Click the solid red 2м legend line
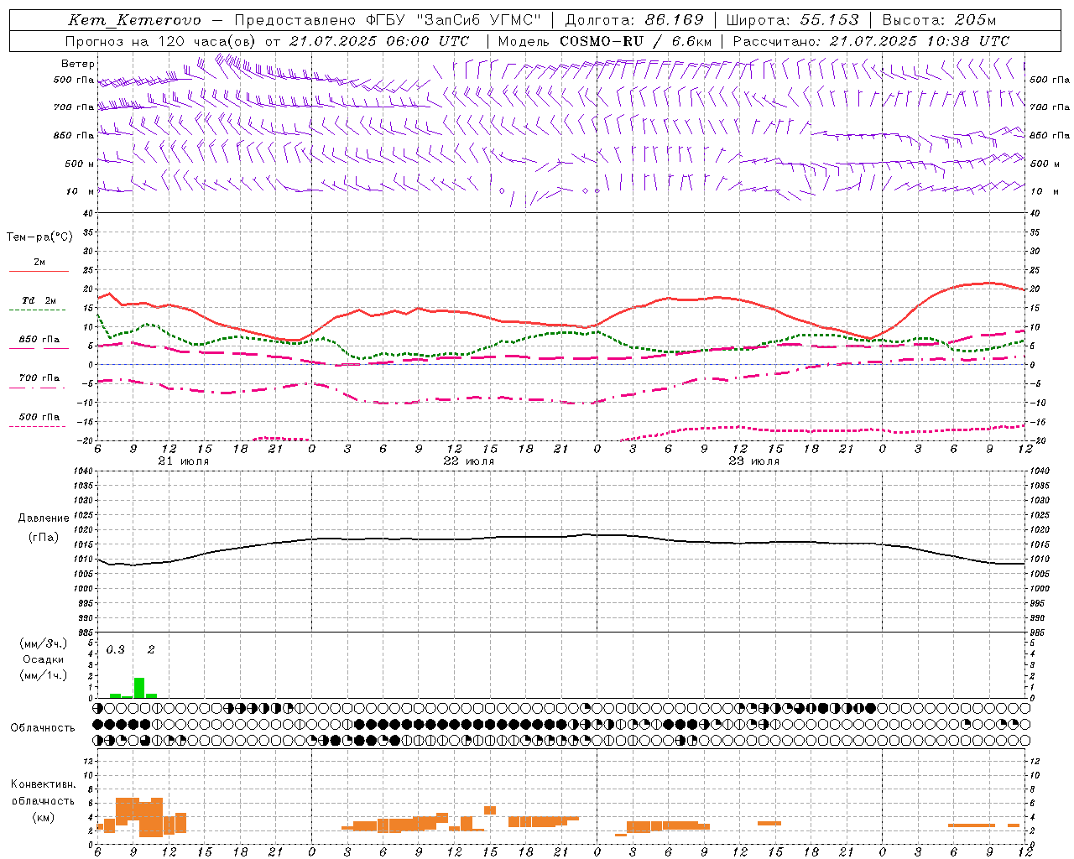Viewport: 1074px width, 859px height. click(x=39, y=271)
